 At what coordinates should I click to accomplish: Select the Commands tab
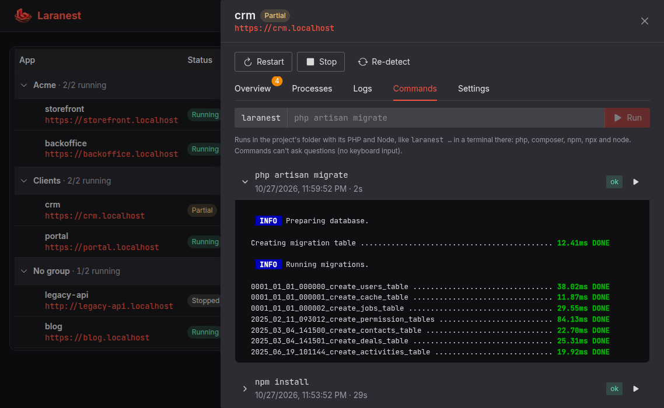coord(415,89)
